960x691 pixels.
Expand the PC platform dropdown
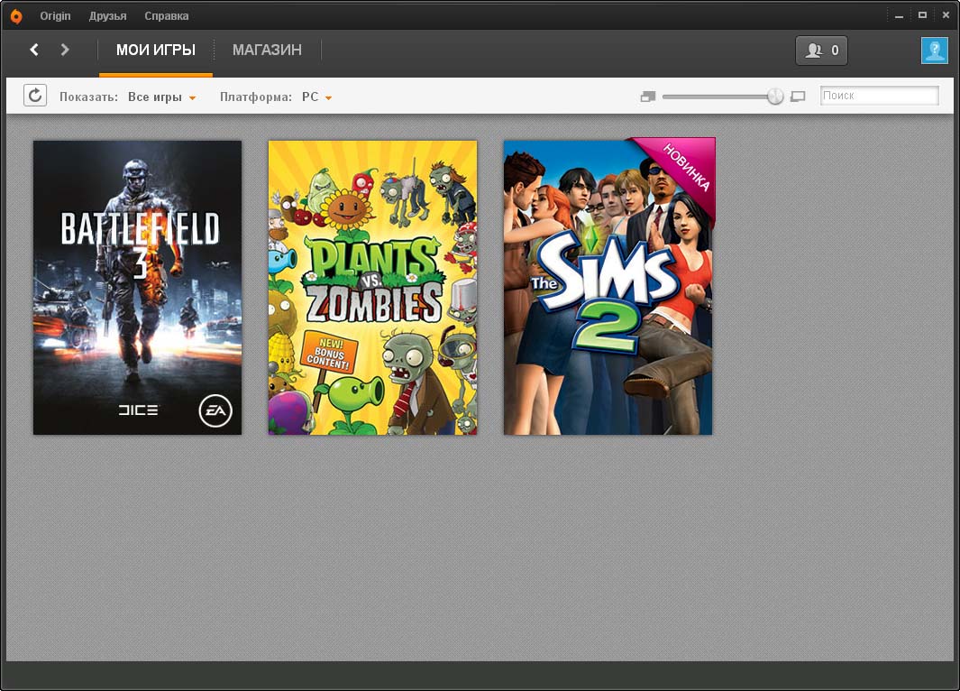(316, 97)
